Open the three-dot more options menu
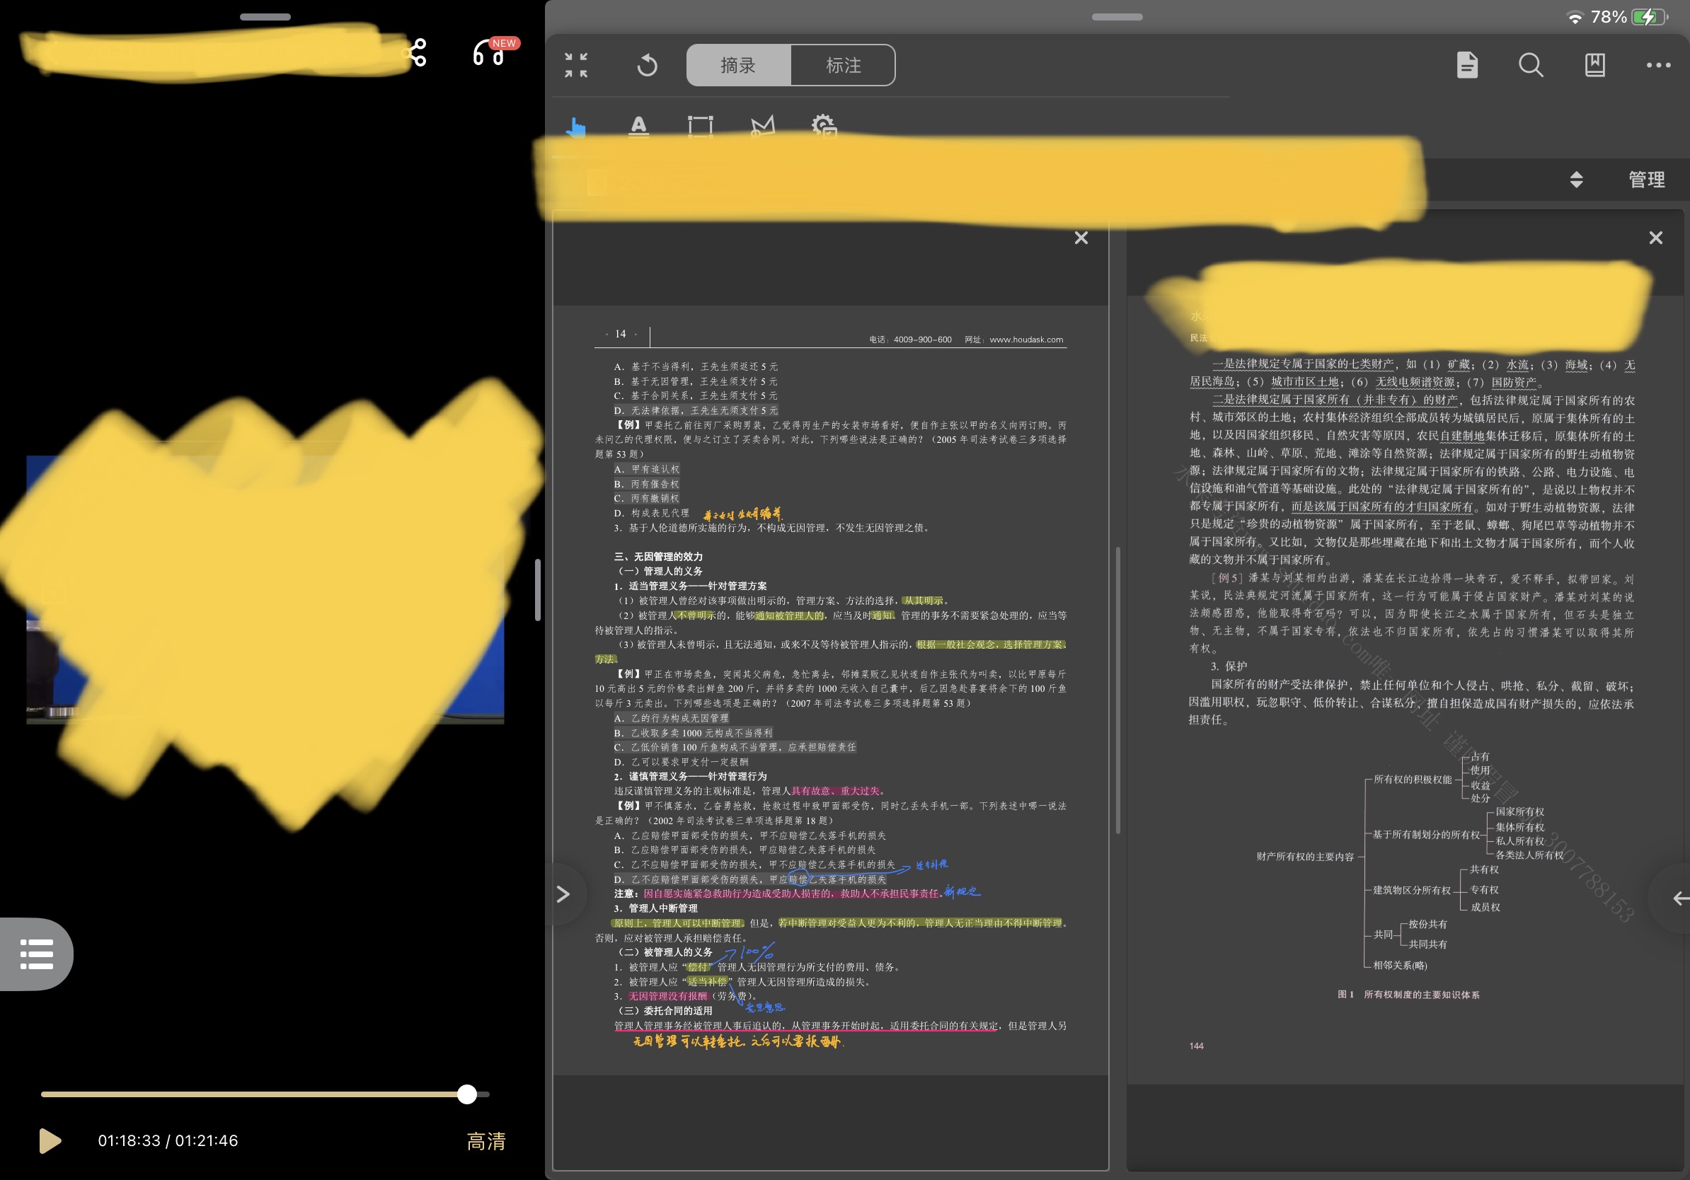 coord(1657,65)
